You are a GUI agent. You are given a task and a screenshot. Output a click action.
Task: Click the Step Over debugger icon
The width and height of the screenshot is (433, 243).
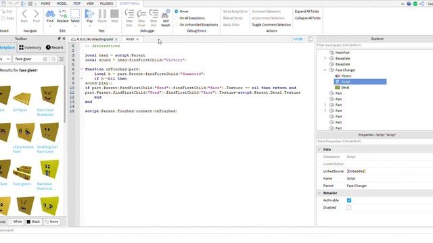coord(141,13)
